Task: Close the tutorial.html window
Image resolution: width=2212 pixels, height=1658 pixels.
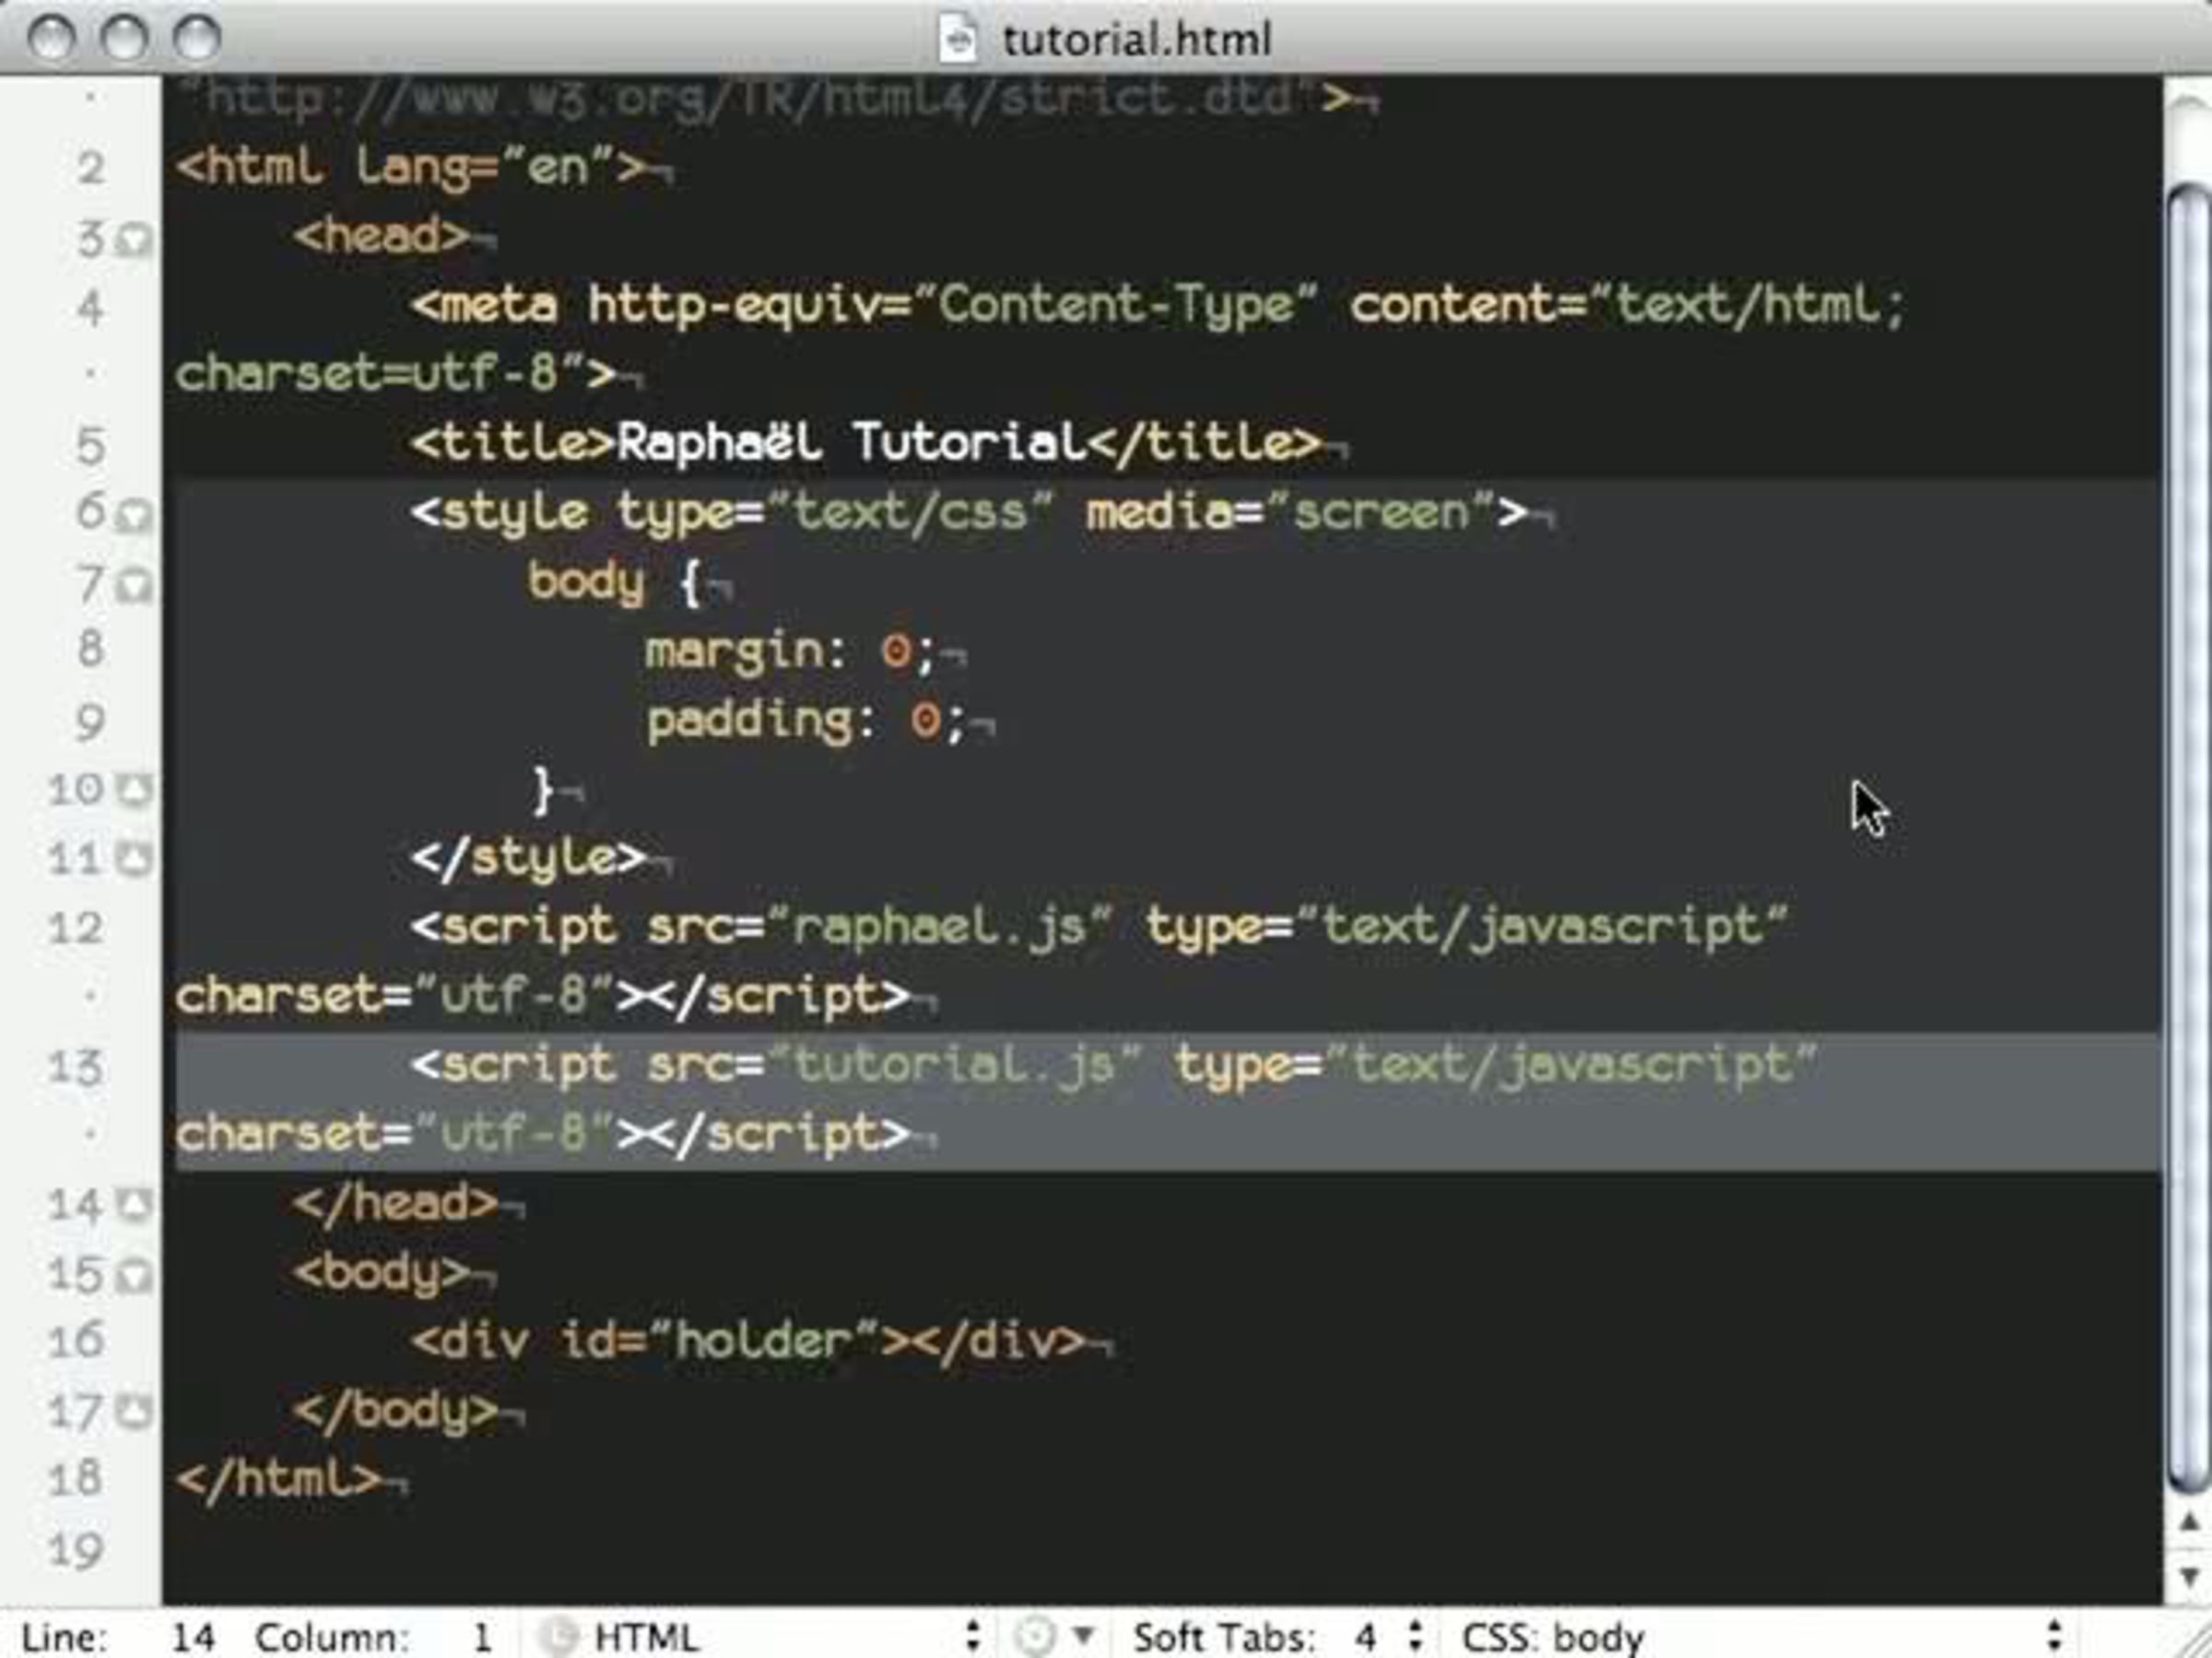Action: click(x=52, y=39)
